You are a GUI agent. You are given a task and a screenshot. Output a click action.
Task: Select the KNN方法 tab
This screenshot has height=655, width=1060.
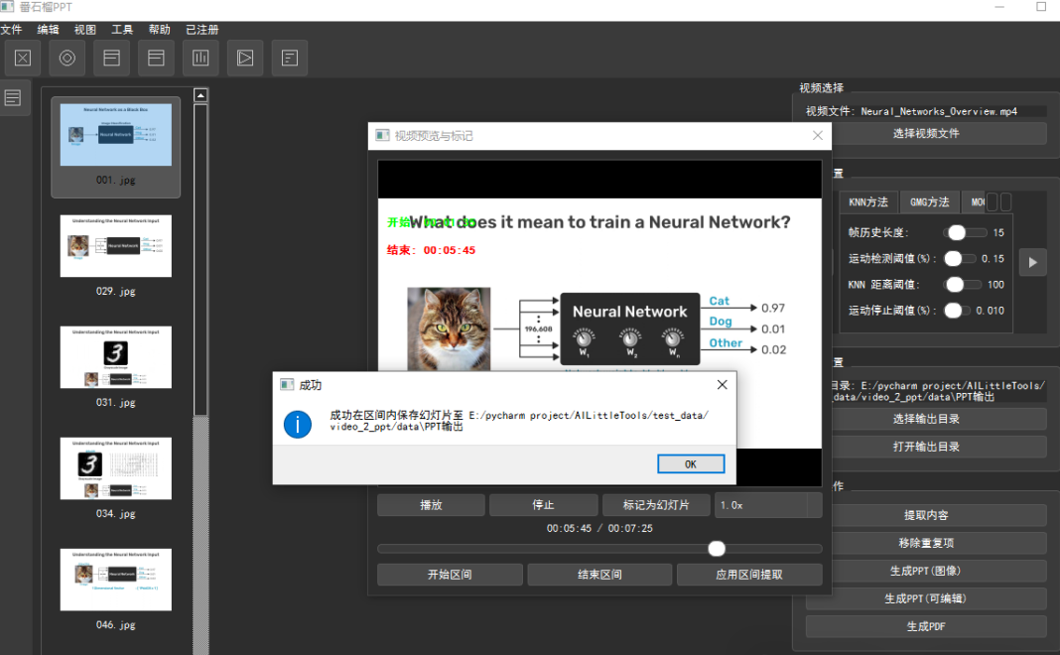pyautogui.click(x=867, y=201)
